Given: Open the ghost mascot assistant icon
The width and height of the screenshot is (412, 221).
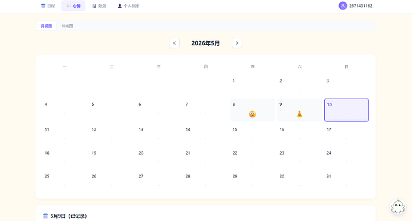Looking at the screenshot, I should 398,207.
